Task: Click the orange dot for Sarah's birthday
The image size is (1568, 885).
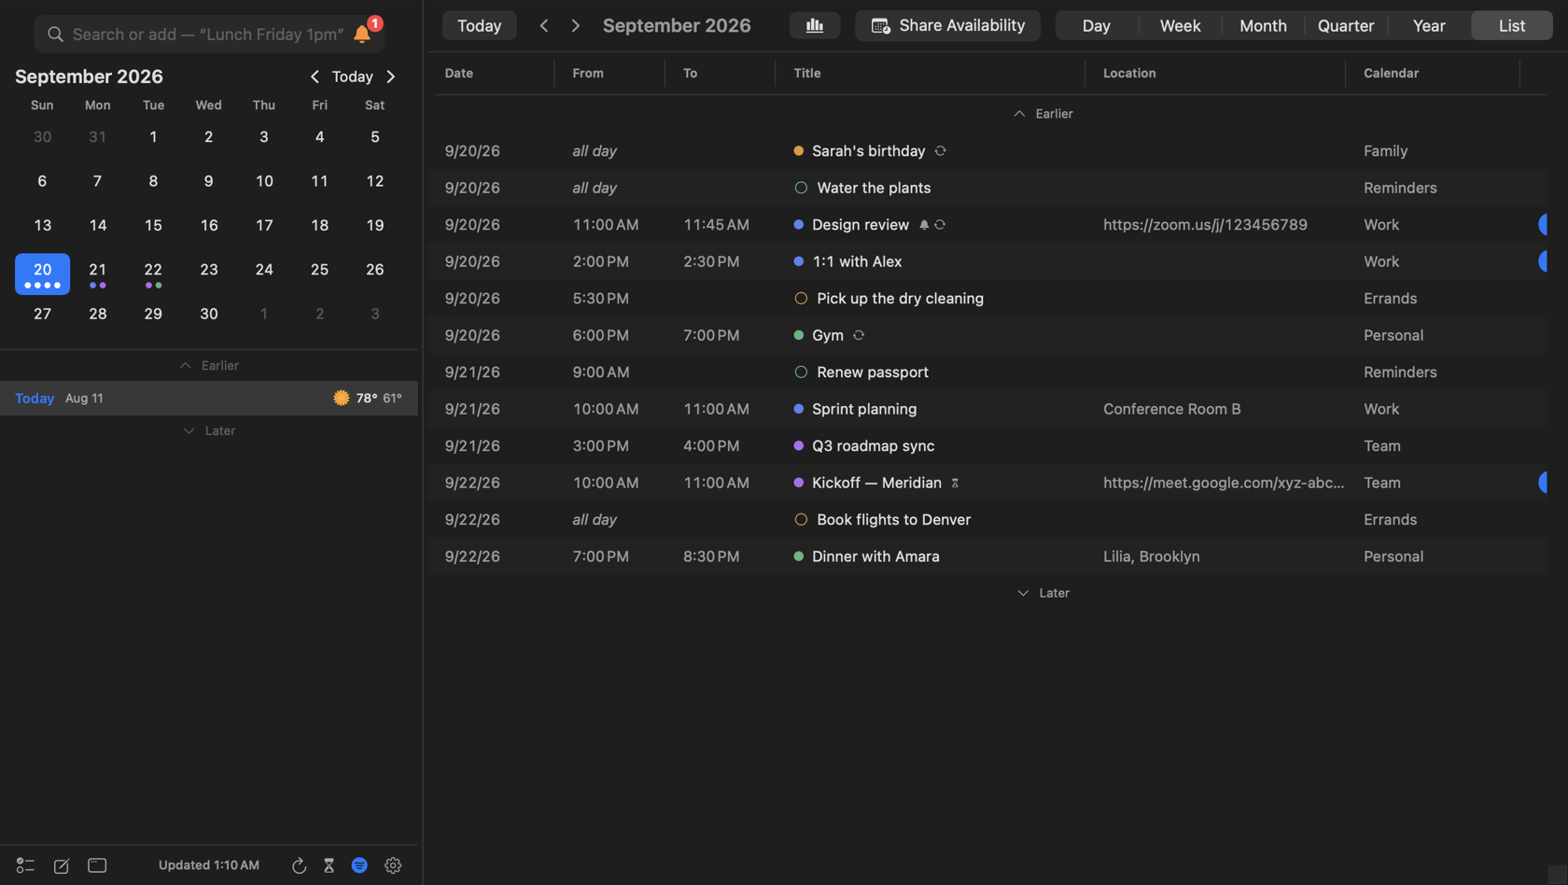Action: [798, 150]
